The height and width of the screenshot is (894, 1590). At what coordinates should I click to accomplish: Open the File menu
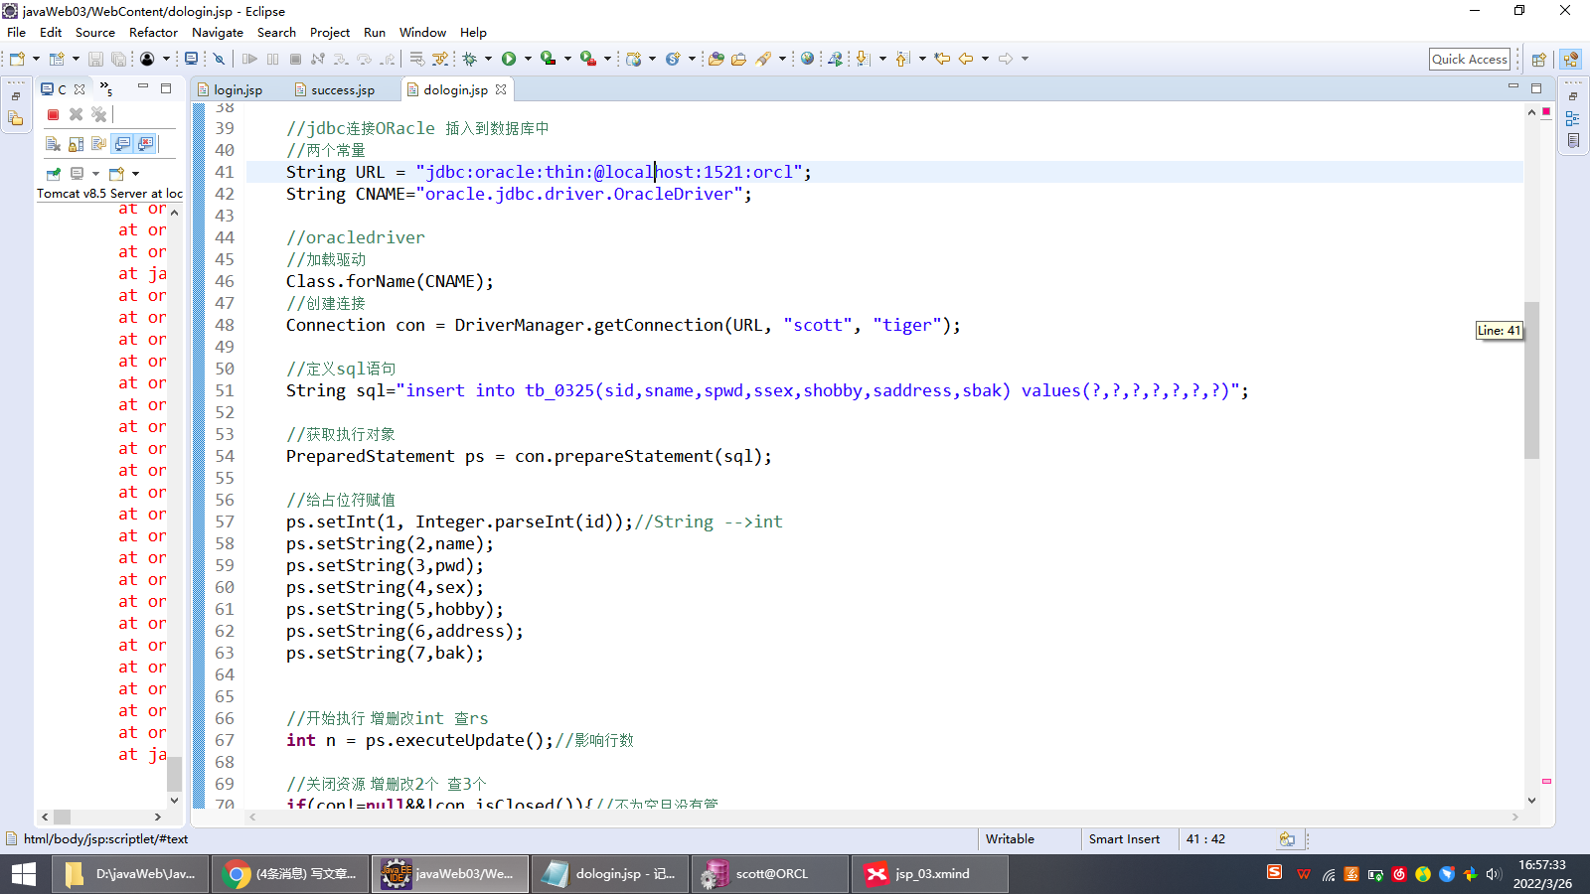[x=16, y=32]
